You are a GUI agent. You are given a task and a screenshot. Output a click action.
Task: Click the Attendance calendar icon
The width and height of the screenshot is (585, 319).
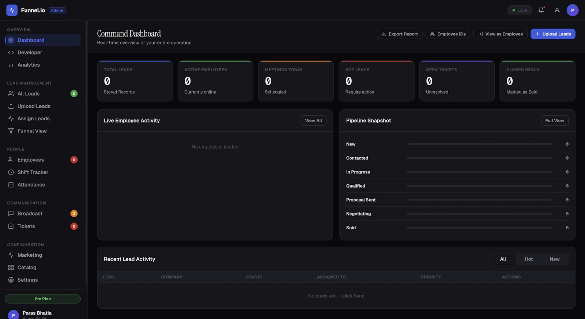11,185
